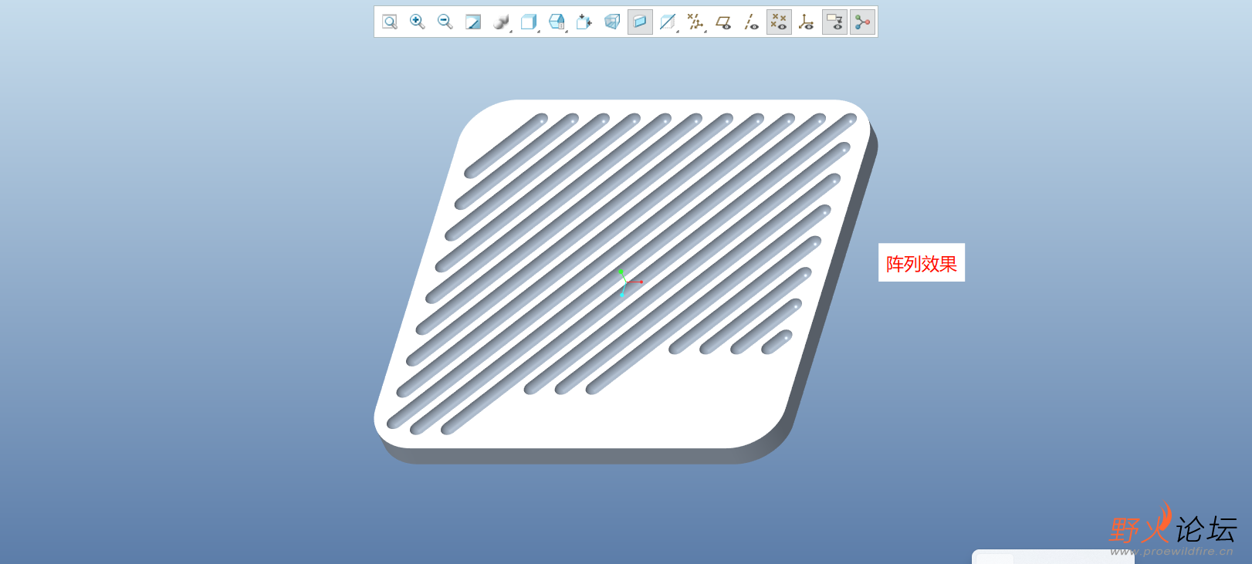The height and width of the screenshot is (564, 1252).
Task: Click the Zoom Out magnifier icon
Action: pyautogui.click(x=445, y=22)
